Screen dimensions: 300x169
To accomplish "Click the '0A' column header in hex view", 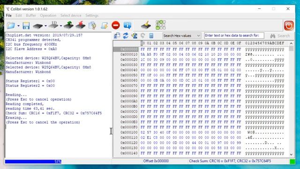I will pos(207,43).
